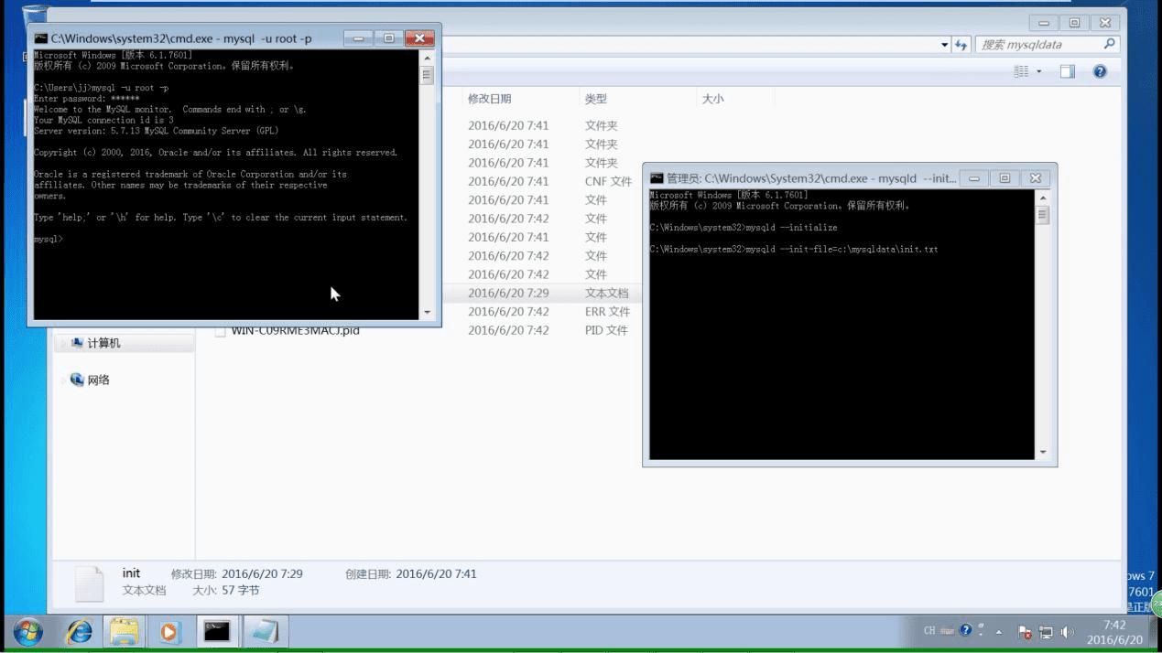Click the 搜索 mysqldata search box
Screen dimensions: 1162x653
point(1035,44)
